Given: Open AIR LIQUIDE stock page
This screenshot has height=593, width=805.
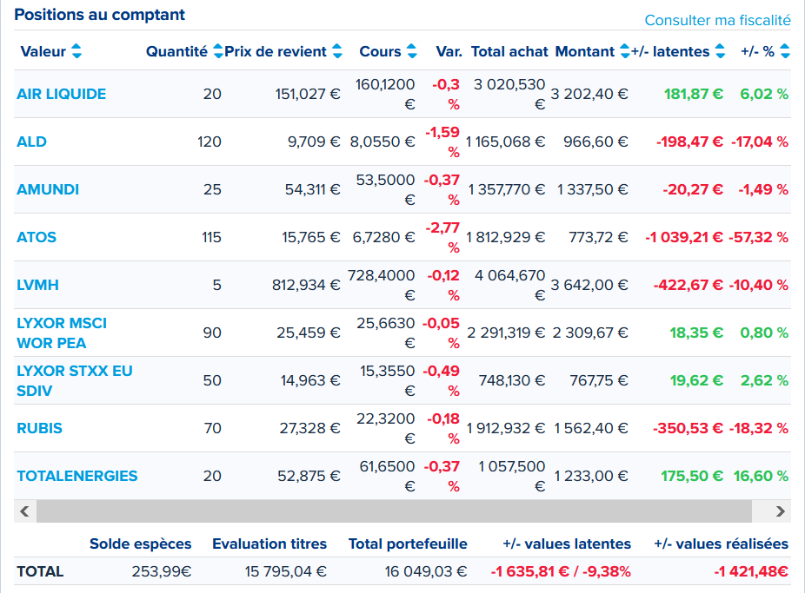Looking at the screenshot, I should tap(62, 94).
